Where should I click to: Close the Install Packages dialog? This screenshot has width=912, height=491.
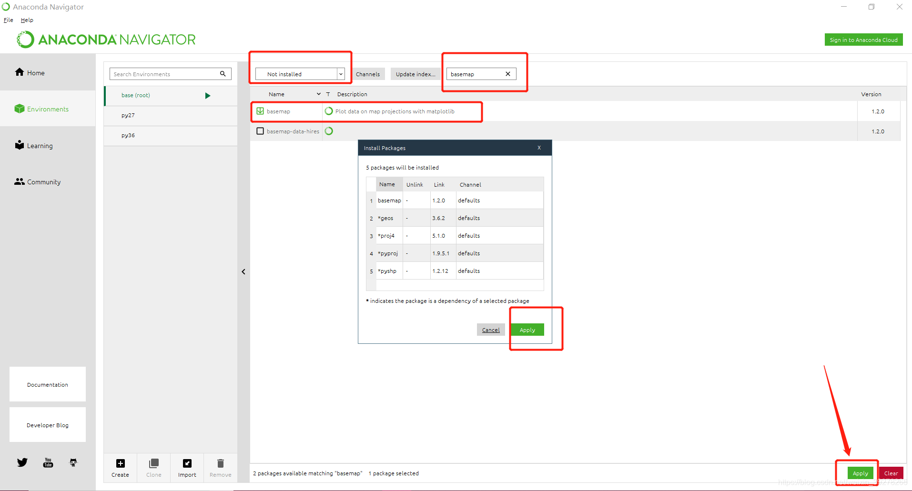coord(539,148)
